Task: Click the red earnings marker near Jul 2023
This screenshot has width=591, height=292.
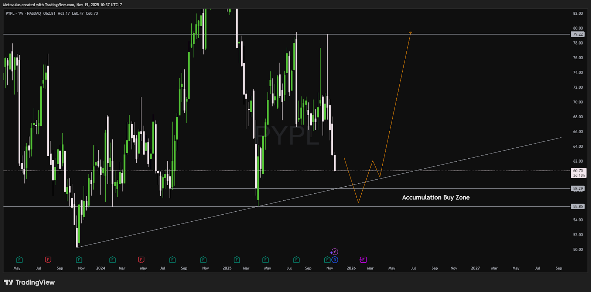Action: (48, 260)
